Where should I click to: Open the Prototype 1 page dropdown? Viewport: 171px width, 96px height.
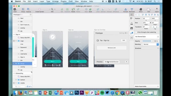18,15
